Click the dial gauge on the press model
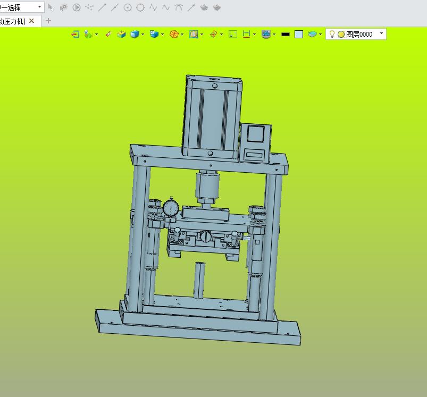Image resolution: width=427 pixels, height=397 pixels. pos(171,208)
